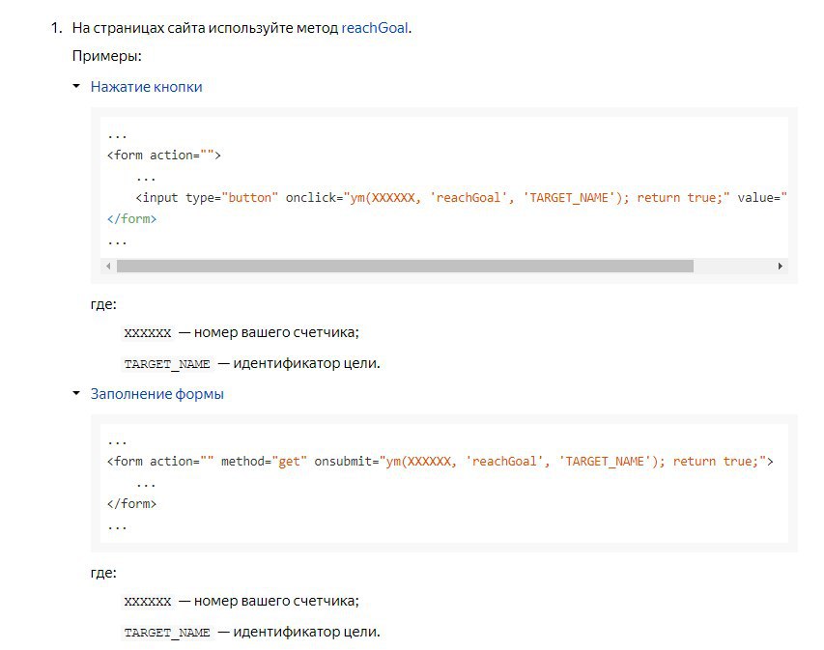Click the last TARGET_NAME term at bottom
This screenshot has height=650, width=824.
click(x=167, y=633)
